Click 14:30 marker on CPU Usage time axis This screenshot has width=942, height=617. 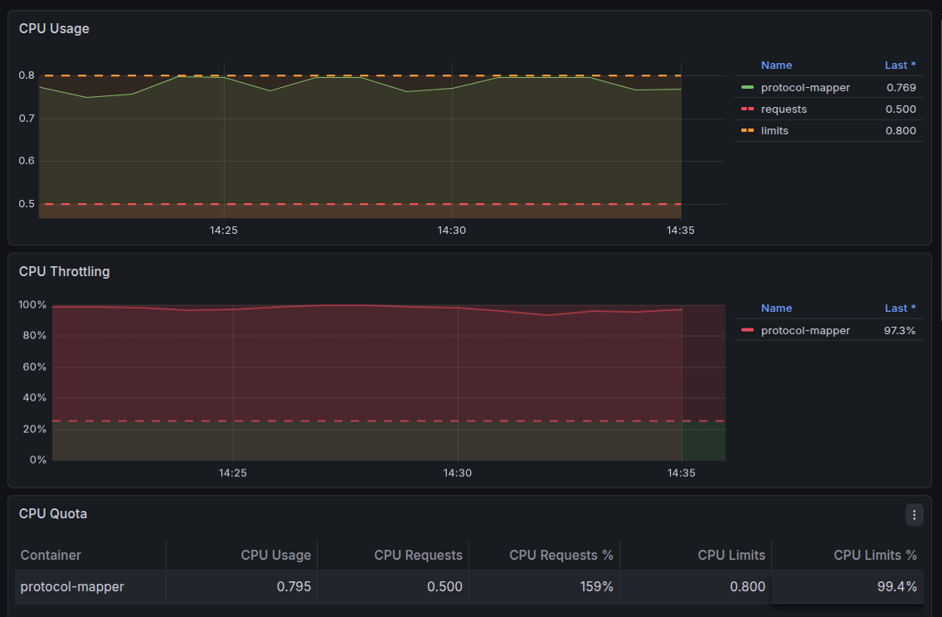452,230
